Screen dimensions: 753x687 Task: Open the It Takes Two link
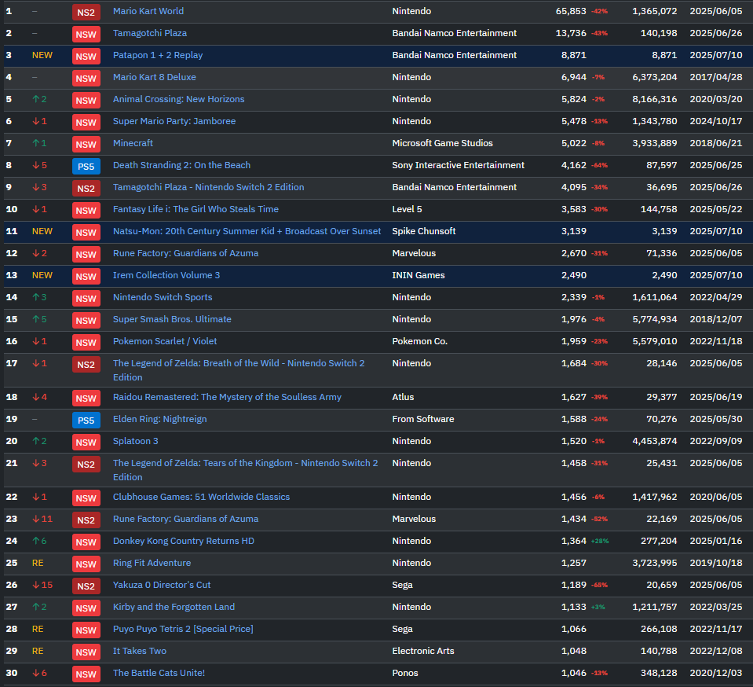click(140, 652)
